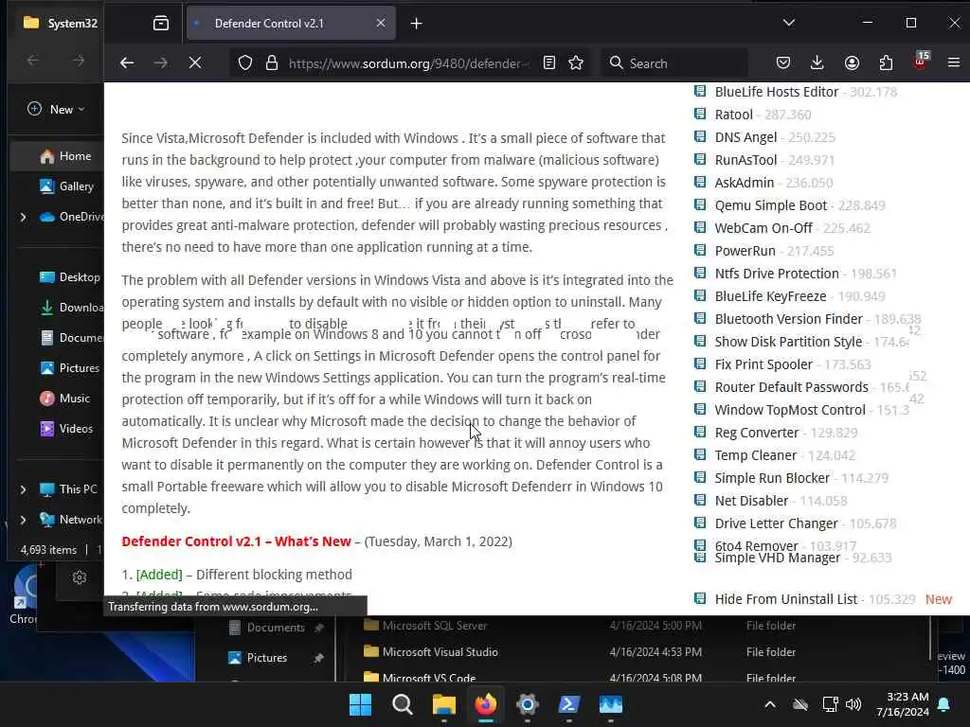The height and width of the screenshot is (727, 970).
Task: Open BlueLife KeyFreeze link
Action: pos(770,296)
